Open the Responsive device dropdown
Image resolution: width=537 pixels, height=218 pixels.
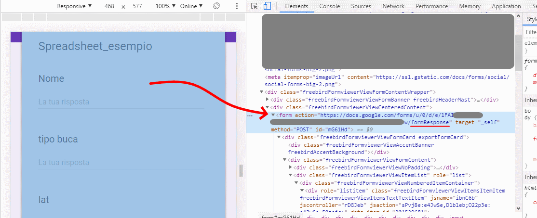74,6
